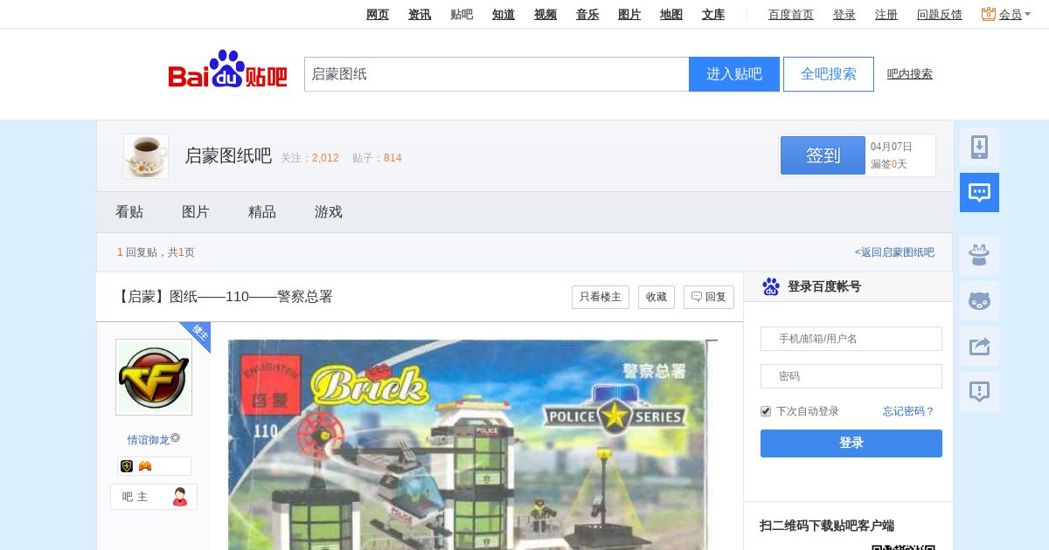The width and height of the screenshot is (1049, 550).
Task: Switch to the 精品 tab
Action: pos(262,212)
